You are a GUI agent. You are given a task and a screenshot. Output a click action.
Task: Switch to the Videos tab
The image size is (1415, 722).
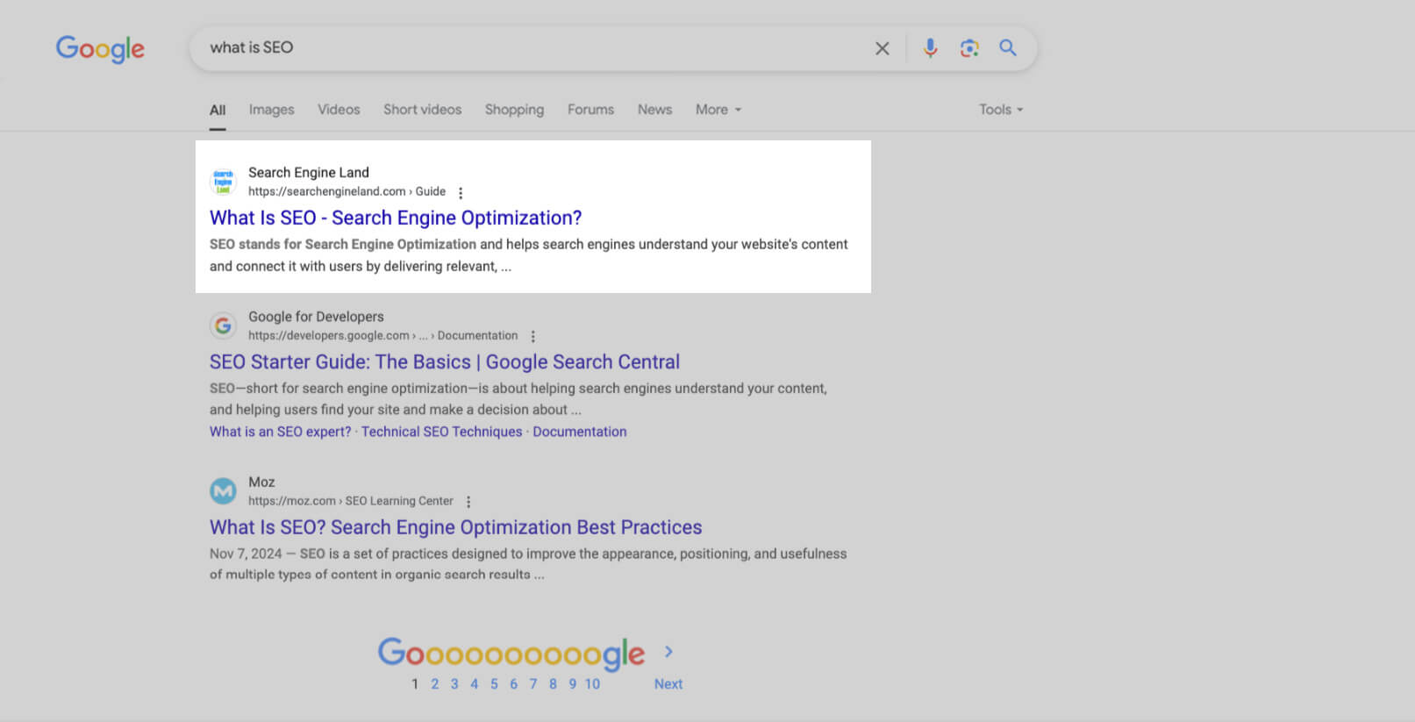tap(339, 110)
